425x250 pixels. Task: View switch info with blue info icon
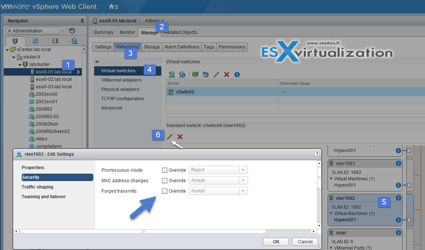(x=237, y=74)
